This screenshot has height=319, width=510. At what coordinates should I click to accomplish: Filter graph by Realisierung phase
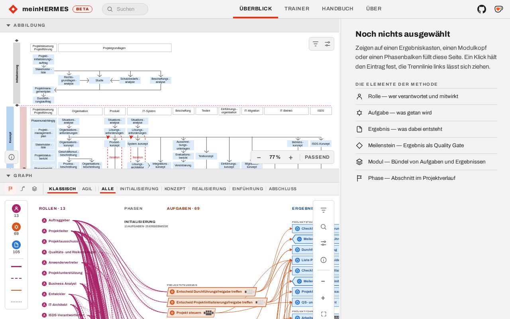coord(209,189)
